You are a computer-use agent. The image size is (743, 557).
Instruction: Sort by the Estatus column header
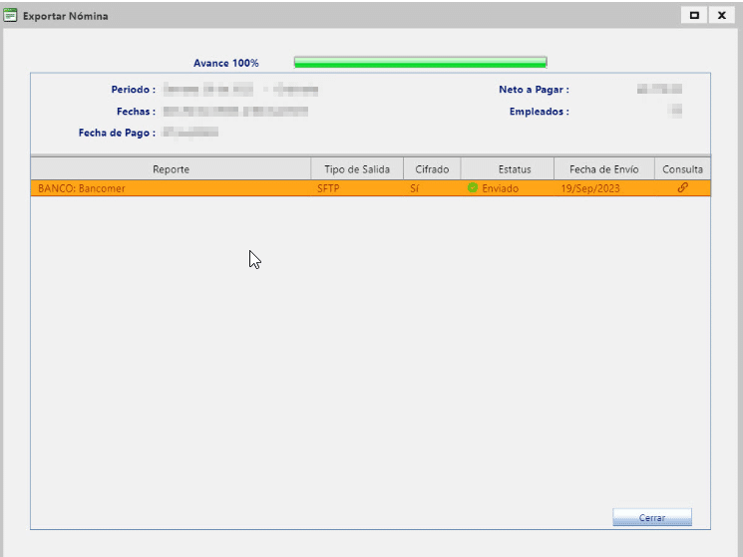click(x=507, y=169)
